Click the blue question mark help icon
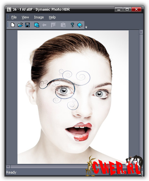Screen dimensions: 149x181 pyautogui.click(x=72, y=25)
